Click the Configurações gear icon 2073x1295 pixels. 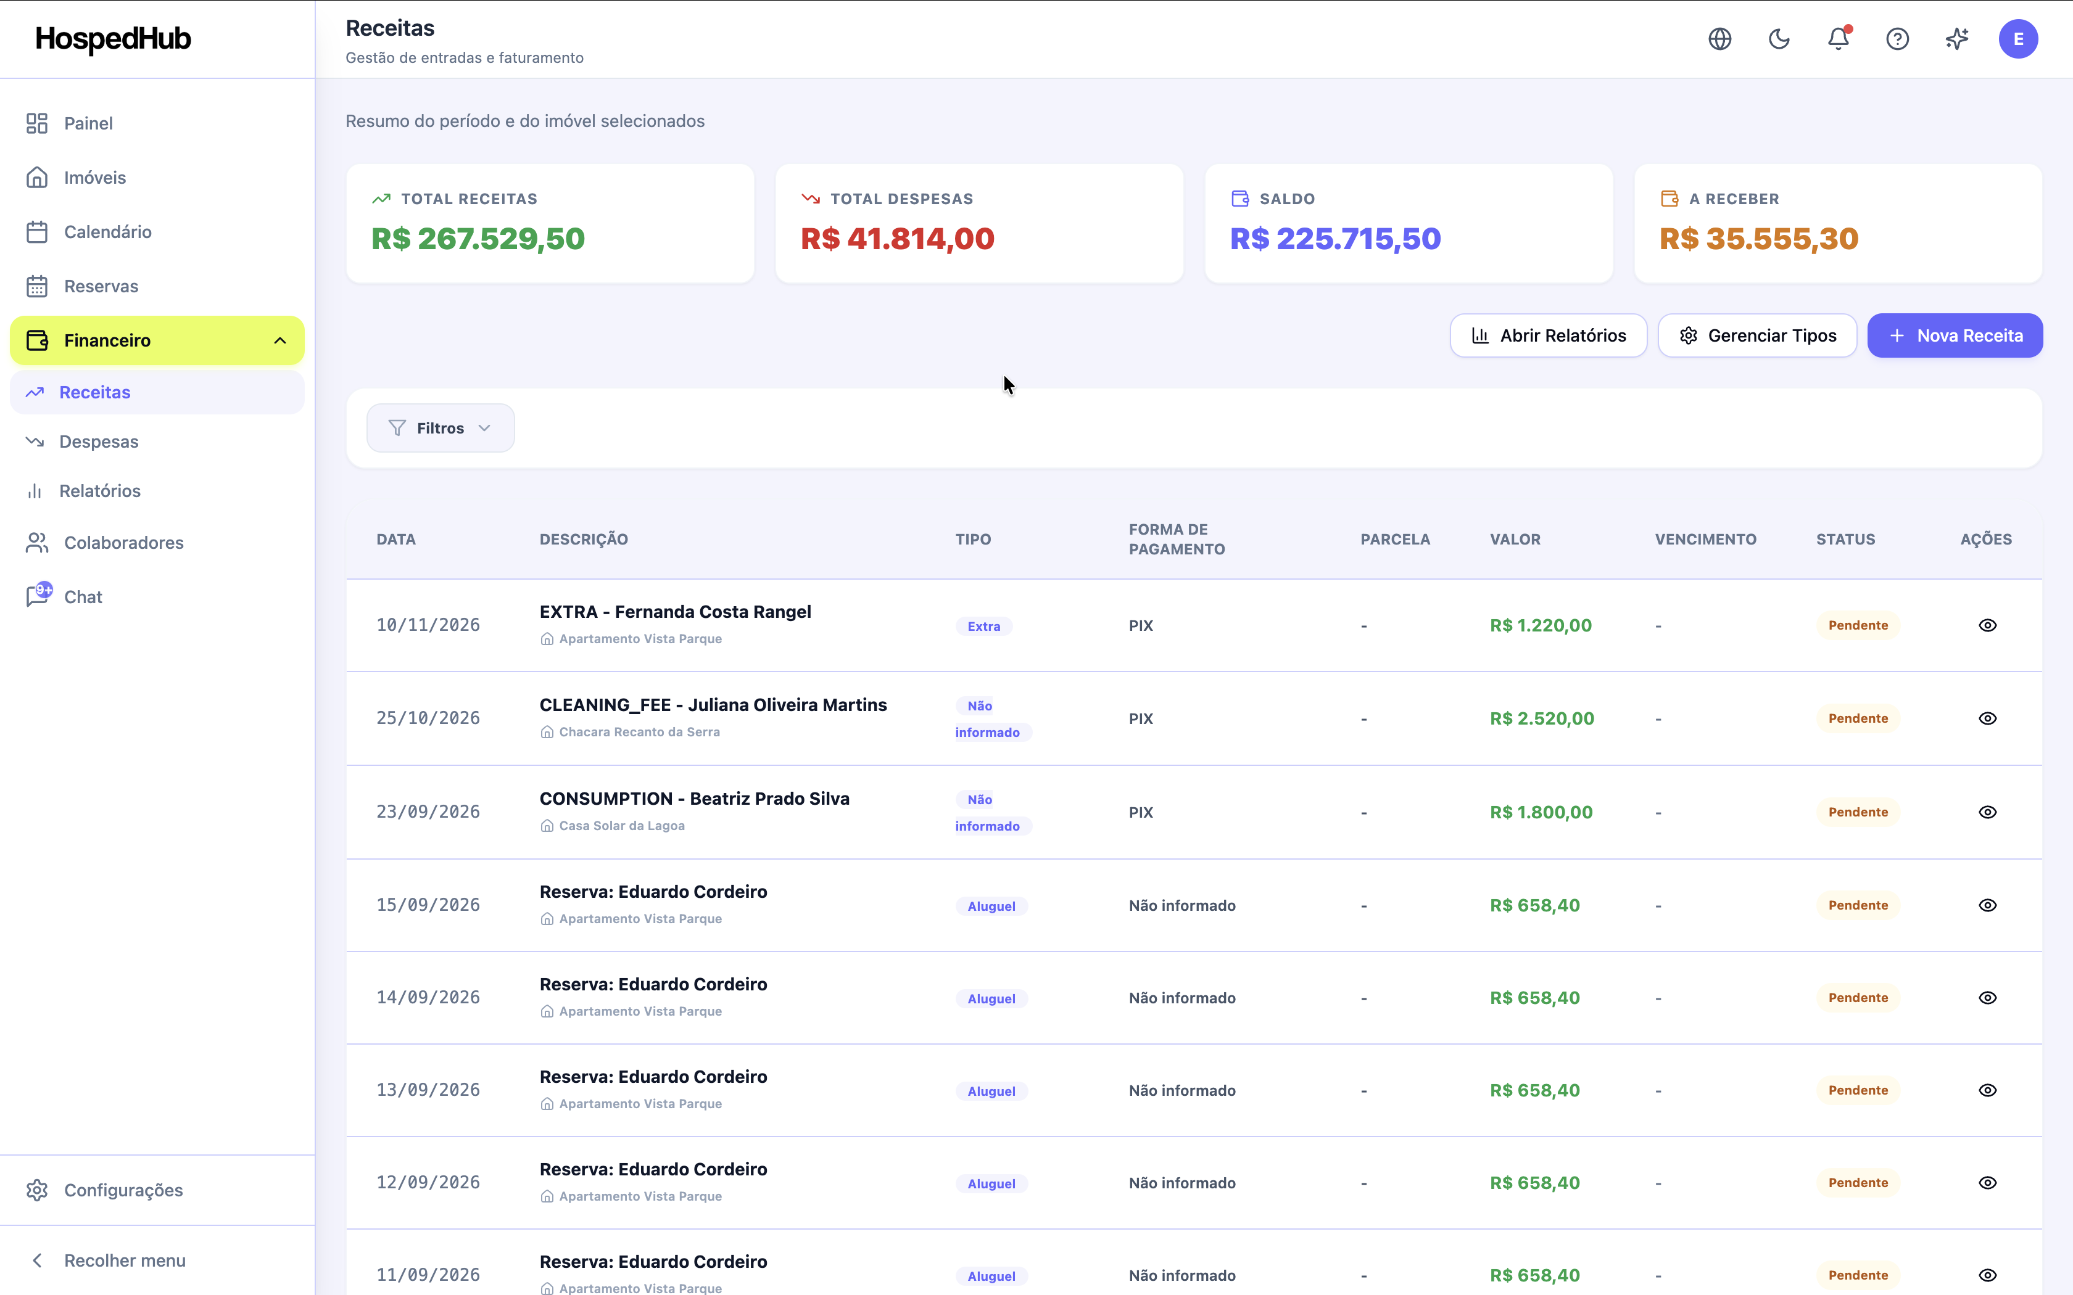click(37, 1190)
